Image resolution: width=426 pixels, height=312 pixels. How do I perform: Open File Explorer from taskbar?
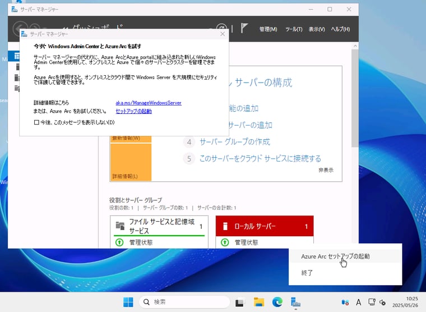point(258,302)
